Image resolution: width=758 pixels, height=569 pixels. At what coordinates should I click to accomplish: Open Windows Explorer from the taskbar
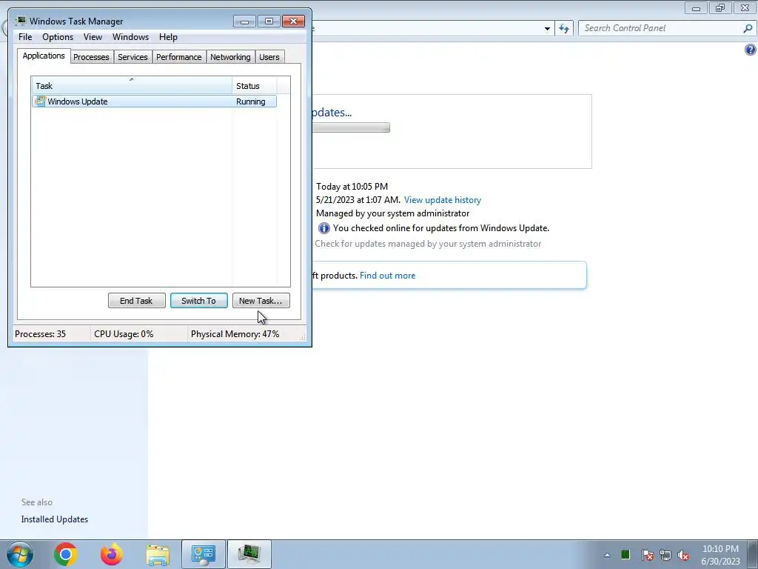158,555
